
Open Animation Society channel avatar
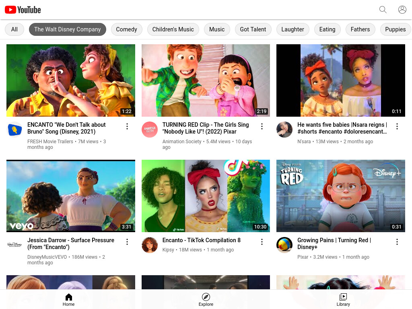(150, 130)
